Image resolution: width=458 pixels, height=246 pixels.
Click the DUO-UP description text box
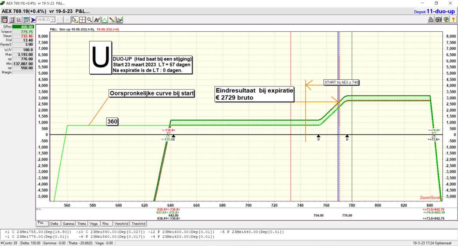point(152,65)
